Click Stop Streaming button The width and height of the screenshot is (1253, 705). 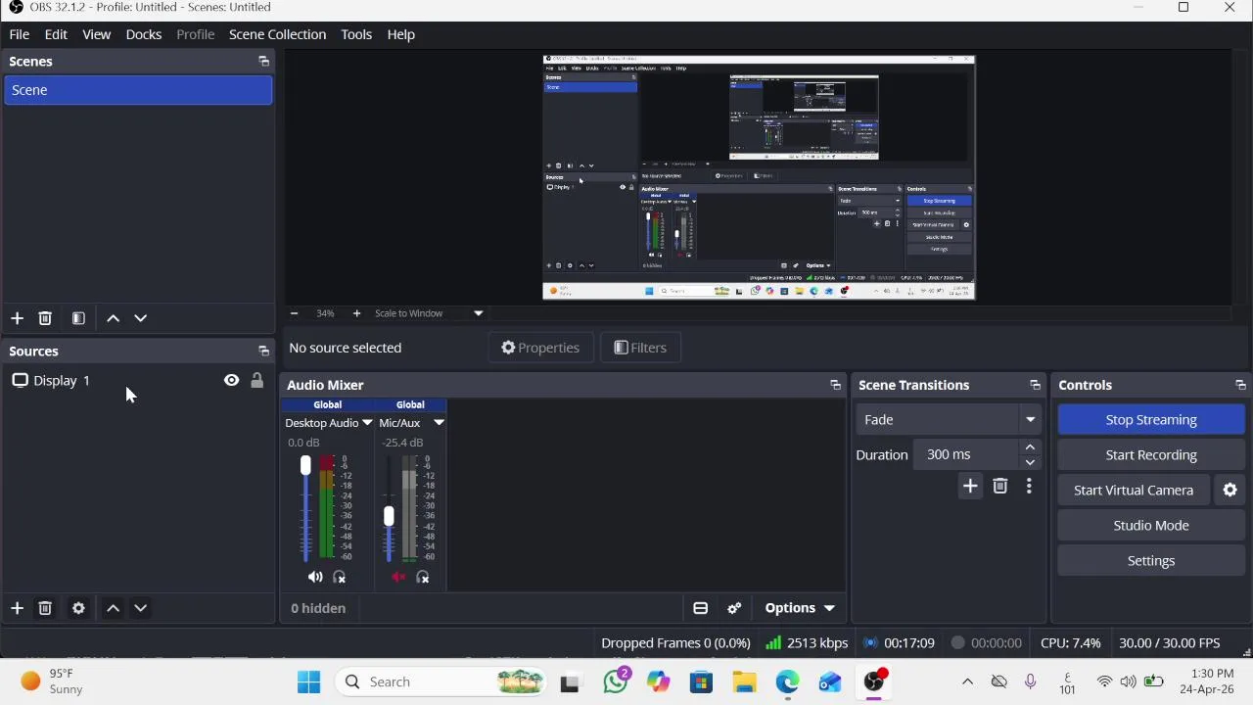point(1151,420)
